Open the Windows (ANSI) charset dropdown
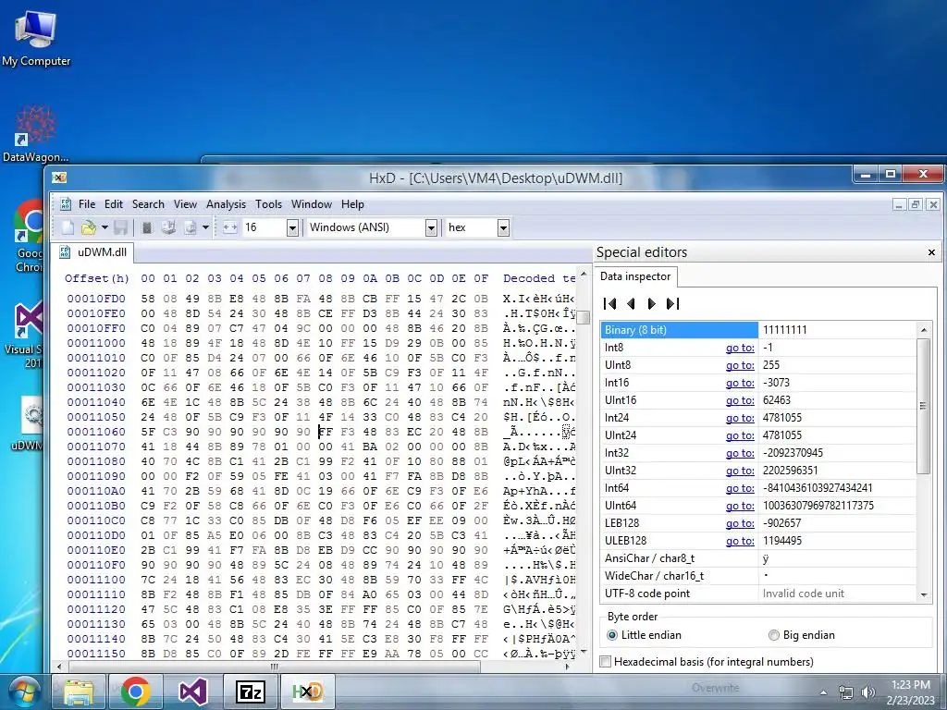 coord(431,227)
